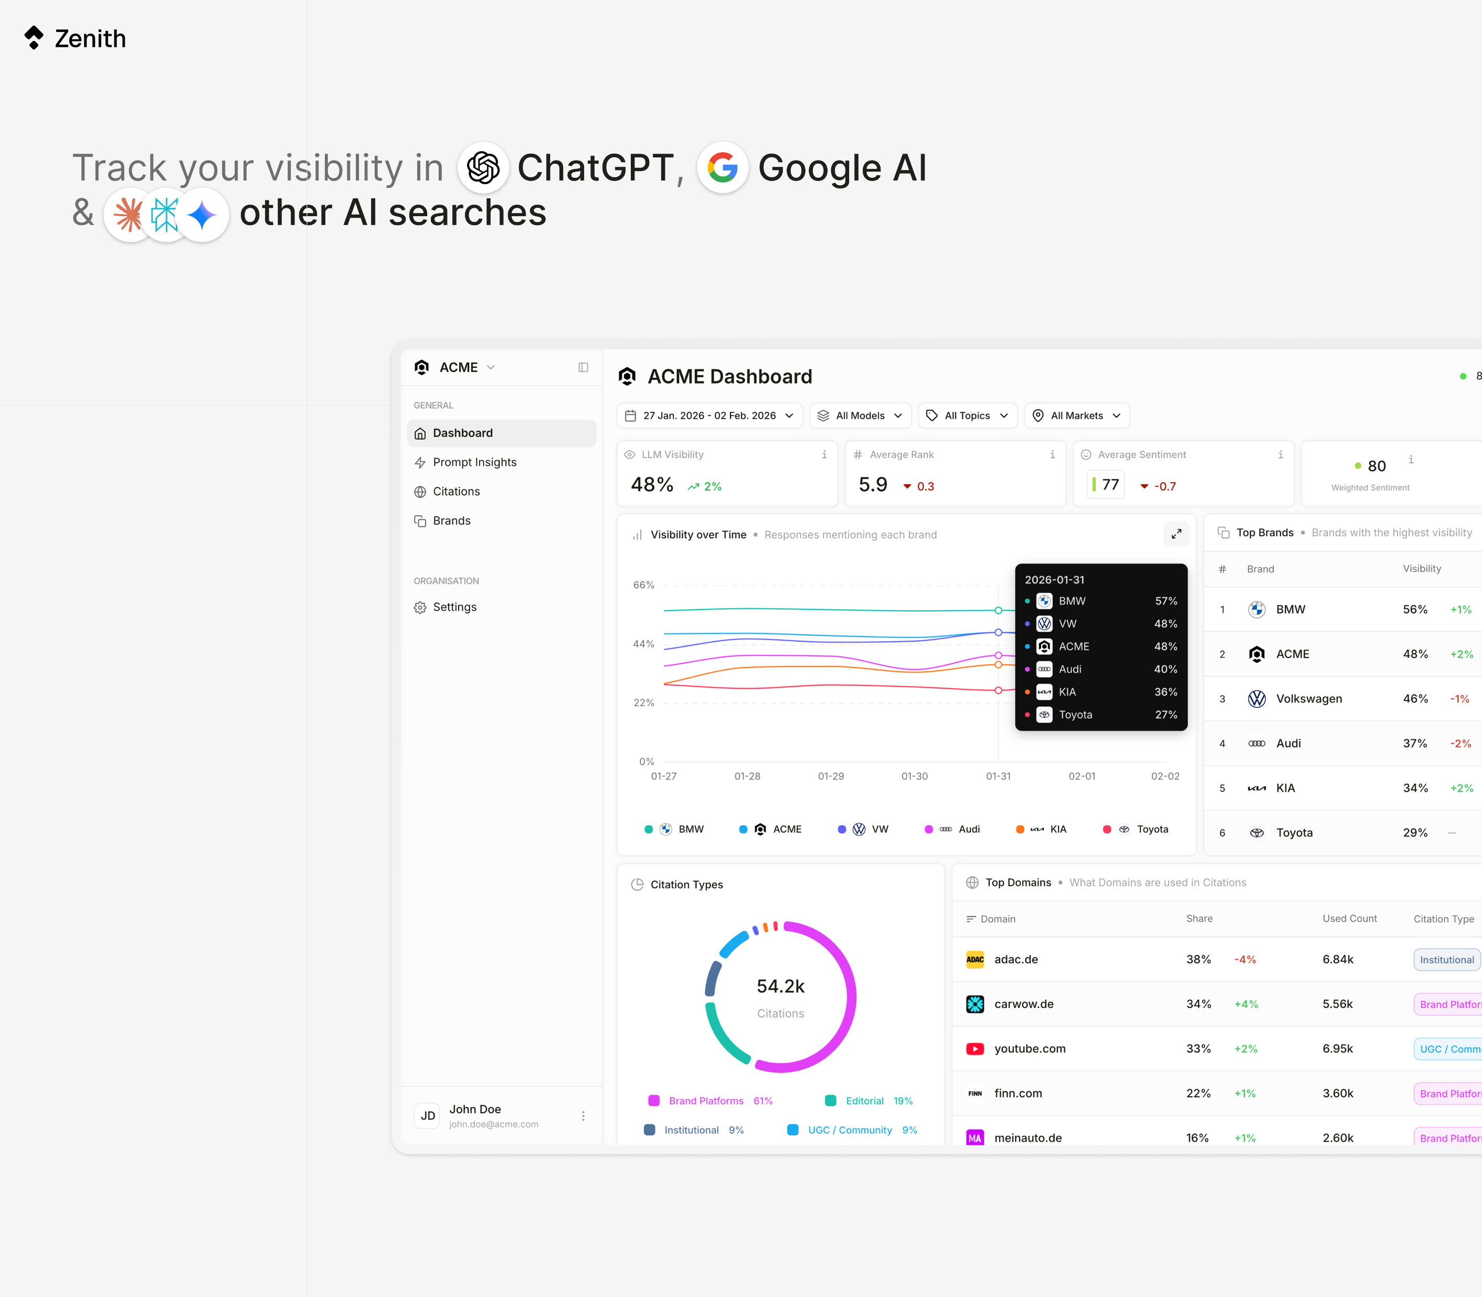Collapse the sidebar panel icon
The height and width of the screenshot is (1297, 1482).
tap(583, 368)
